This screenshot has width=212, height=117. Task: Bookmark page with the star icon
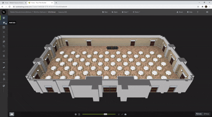click(x=198, y=7)
